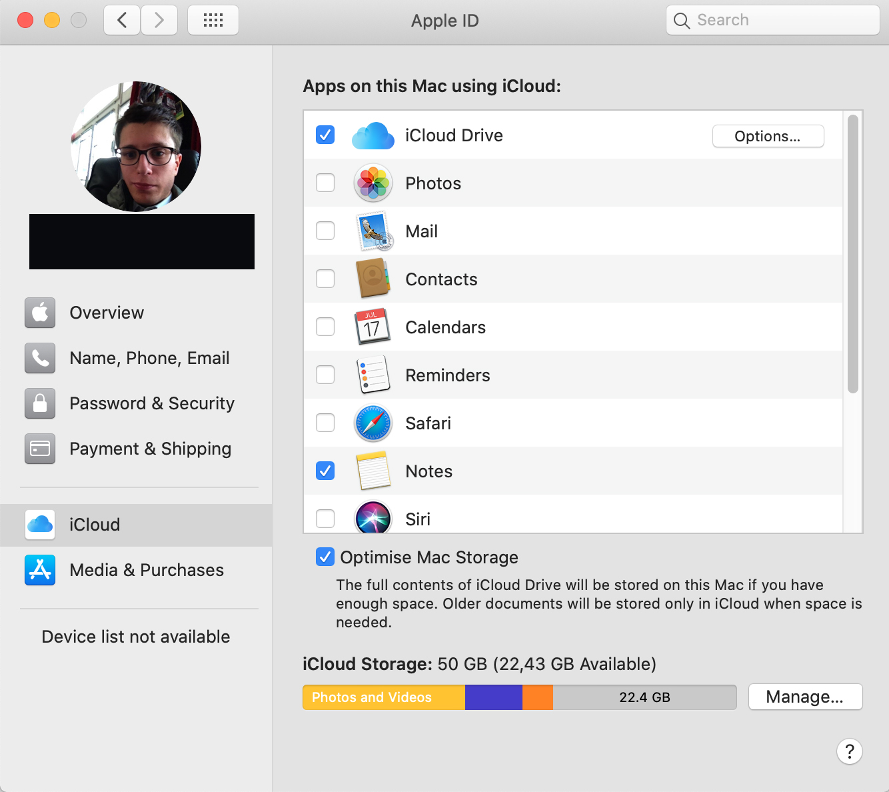The image size is (889, 792).
Task: Show all preferences with grid icon
Action: tap(213, 20)
